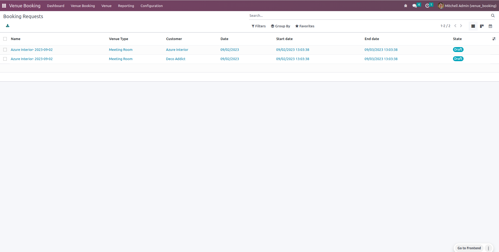This screenshot has width=499, height=252.
Task: Click the 1-2 / 2 pager counter
Action: tap(445, 26)
